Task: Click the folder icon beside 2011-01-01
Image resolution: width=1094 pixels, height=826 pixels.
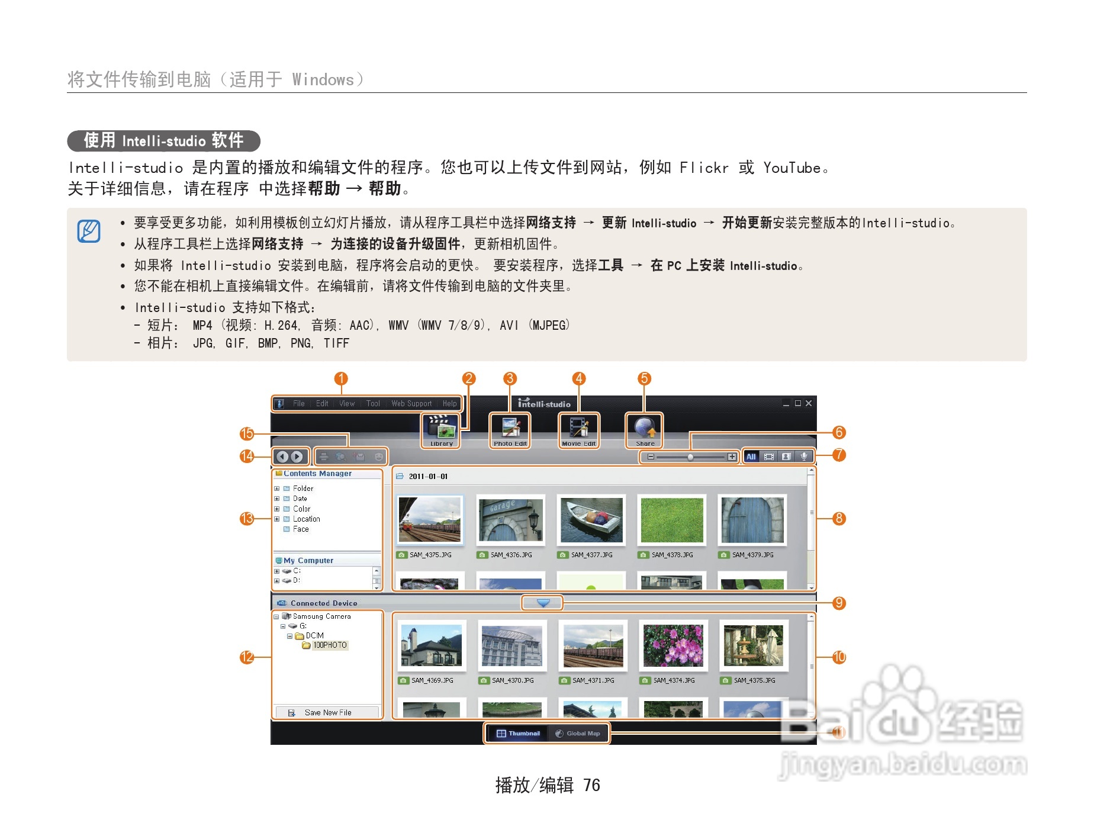Action: point(400,476)
